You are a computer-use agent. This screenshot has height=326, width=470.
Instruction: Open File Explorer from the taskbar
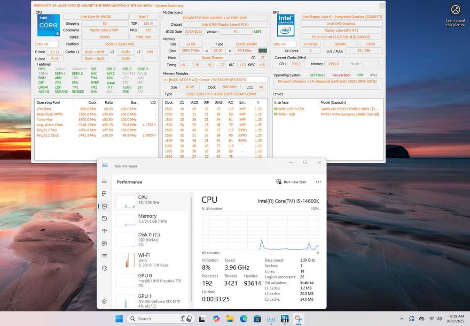coord(230,319)
